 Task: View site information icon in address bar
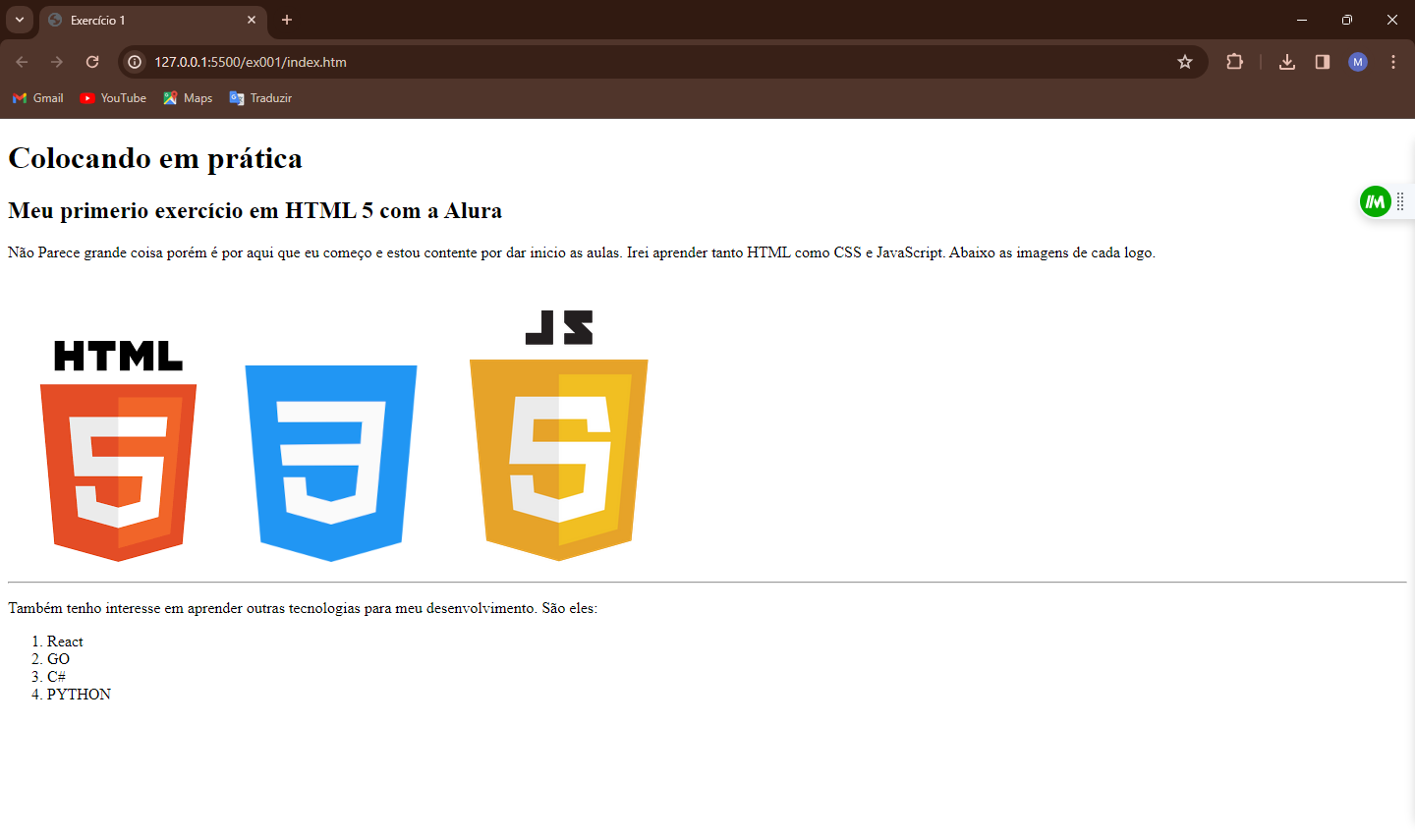[136, 62]
